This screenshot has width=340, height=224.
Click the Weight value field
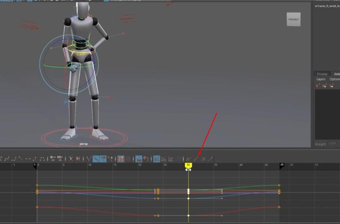(333, 143)
